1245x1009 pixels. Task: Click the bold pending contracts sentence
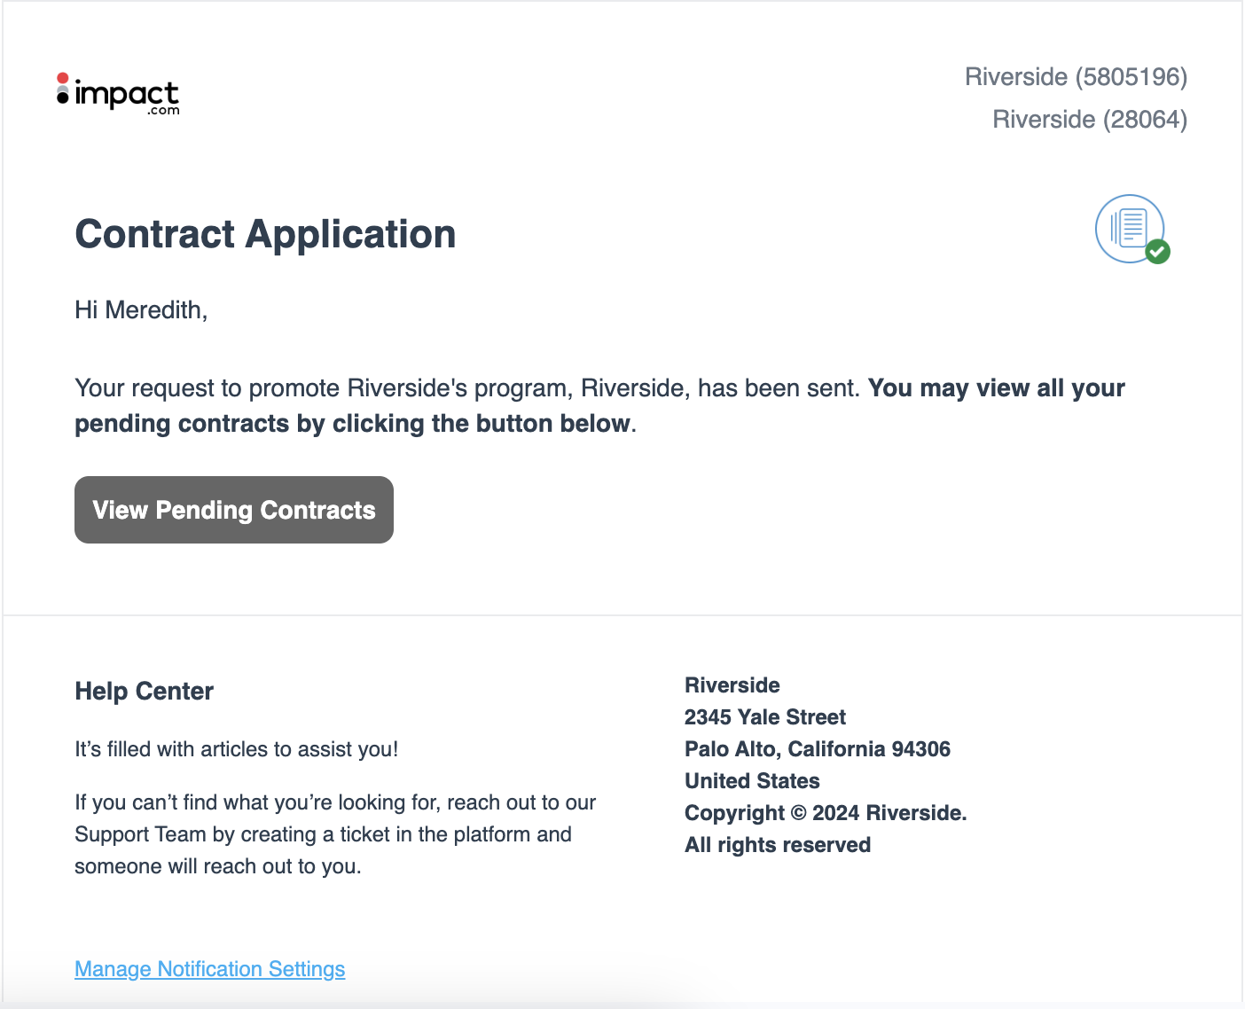pos(599,406)
